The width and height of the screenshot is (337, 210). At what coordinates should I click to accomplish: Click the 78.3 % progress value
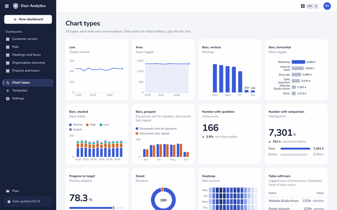tap(81, 198)
